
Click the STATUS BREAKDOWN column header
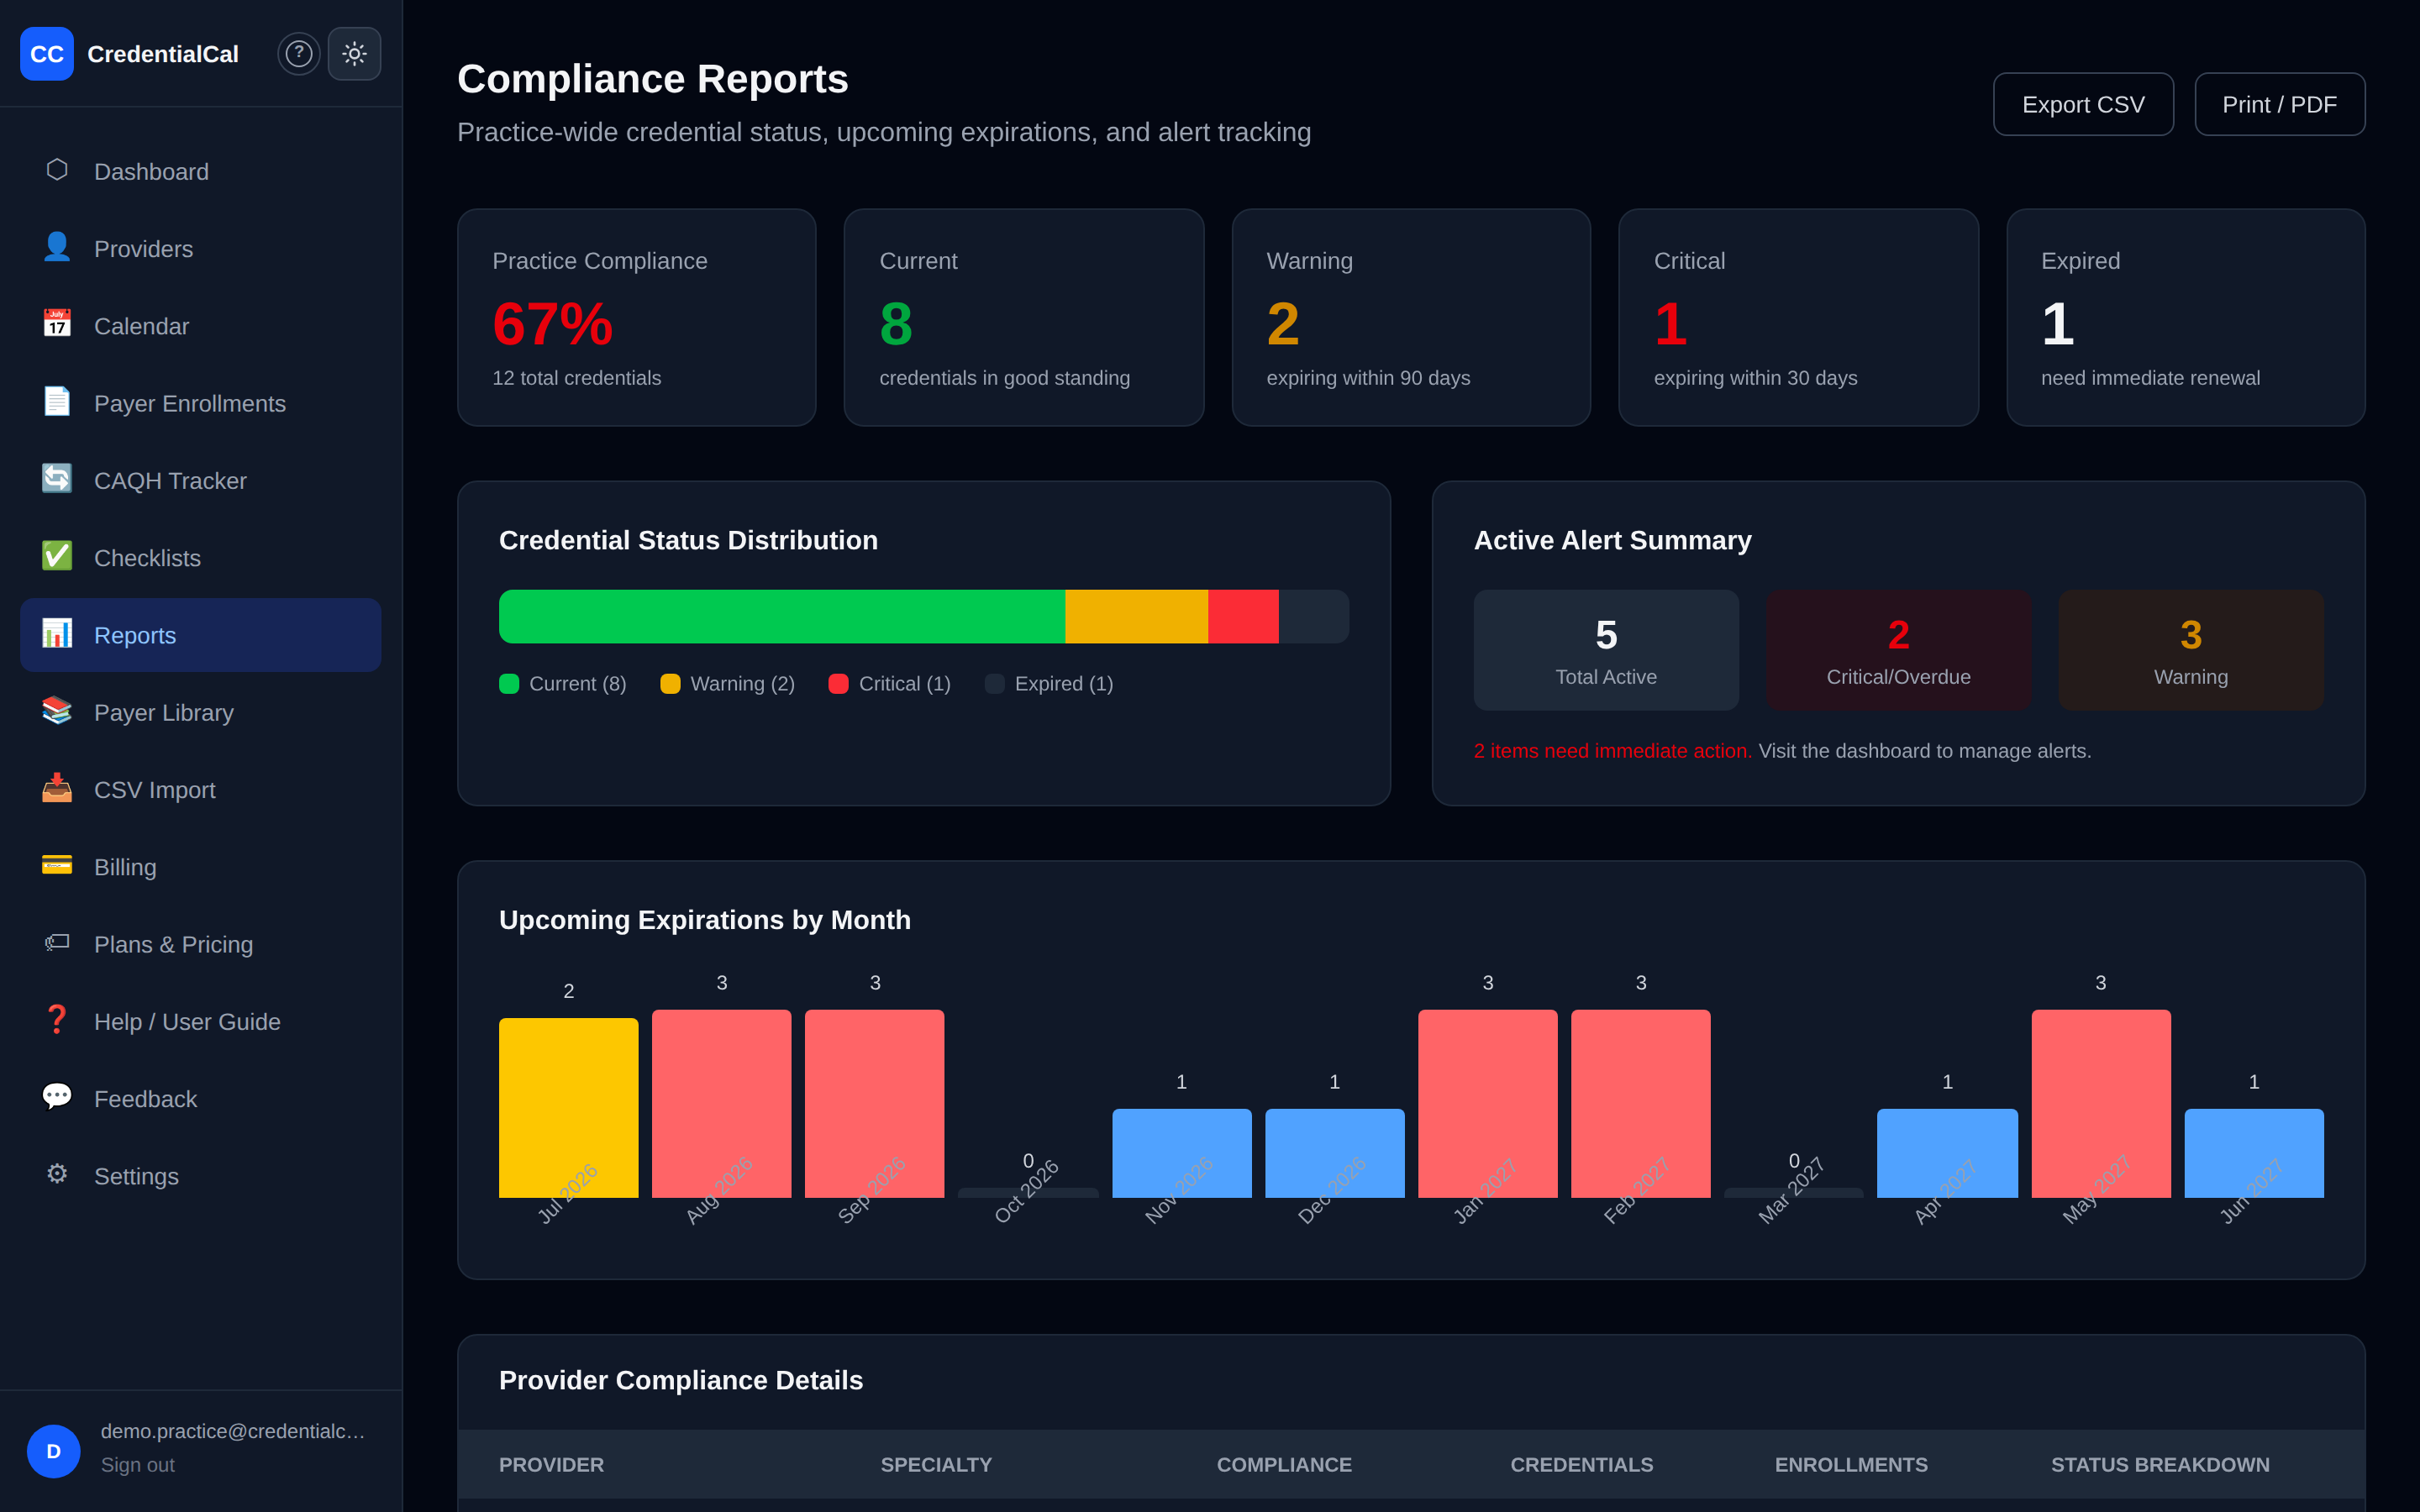point(2160,1465)
